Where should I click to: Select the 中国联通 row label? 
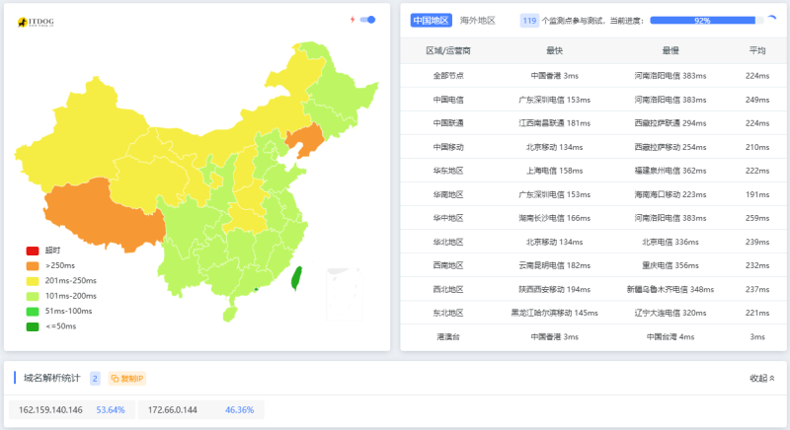(x=448, y=123)
